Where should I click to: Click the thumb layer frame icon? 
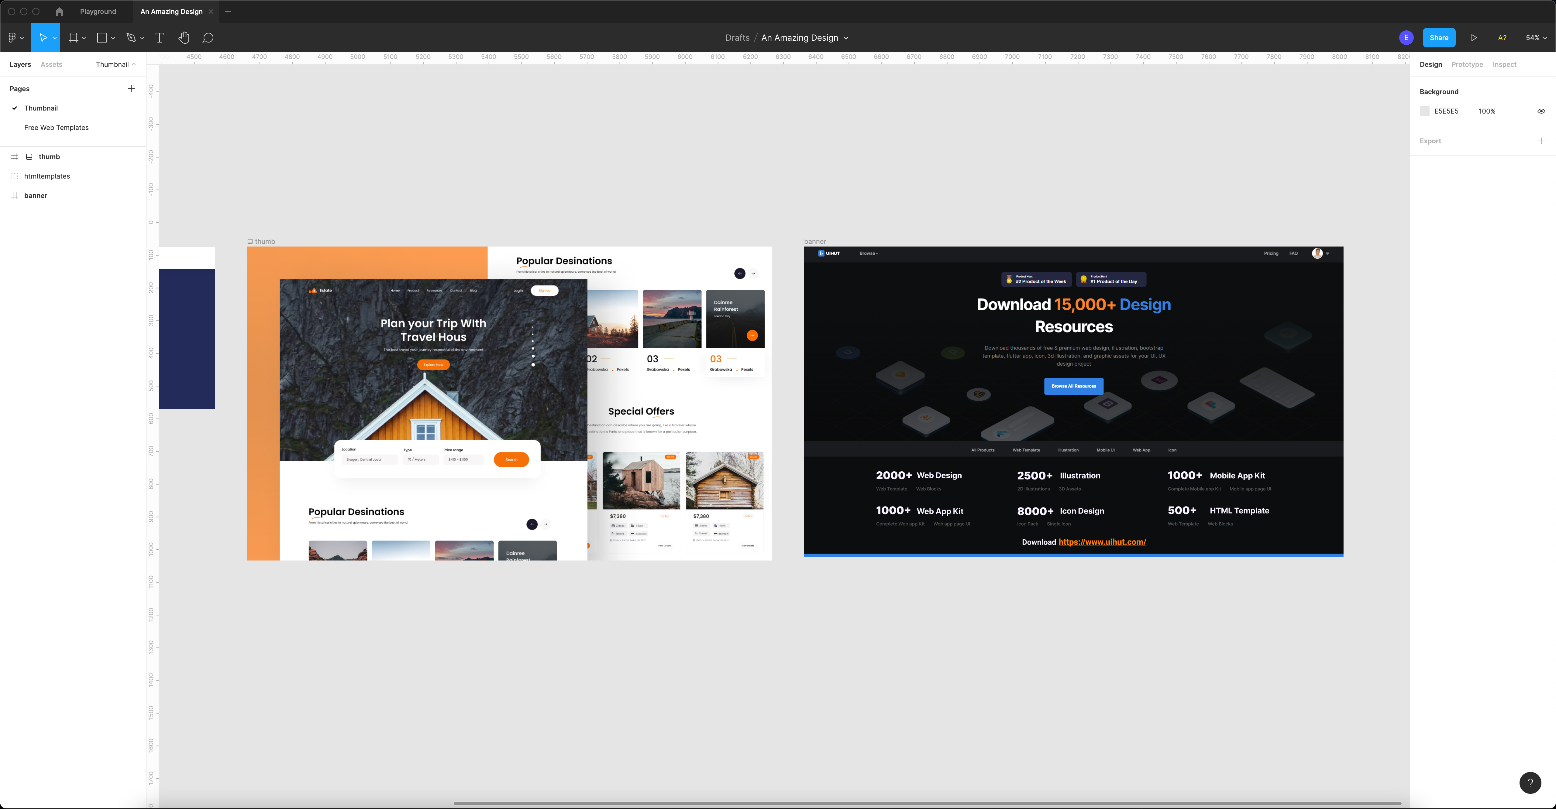tap(15, 156)
